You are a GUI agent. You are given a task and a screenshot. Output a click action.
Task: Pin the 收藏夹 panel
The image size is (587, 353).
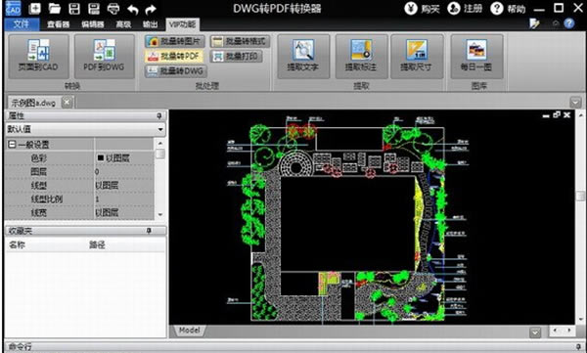click(x=149, y=231)
